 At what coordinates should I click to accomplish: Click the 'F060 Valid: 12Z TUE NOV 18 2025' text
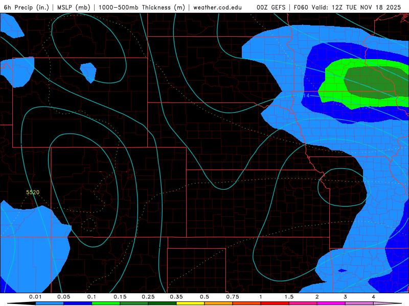[x=347, y=7]
